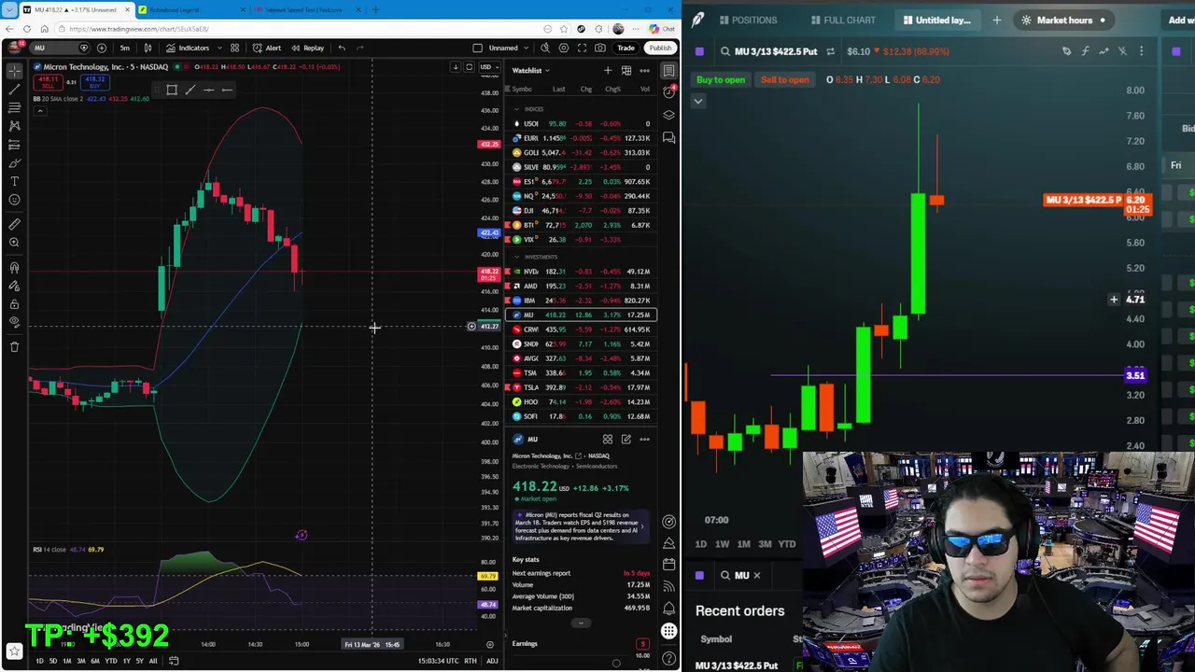Screen dimensions: 1195x672
Task: Click the pencil note icon beside MU details
Action: tap(626, 439)
